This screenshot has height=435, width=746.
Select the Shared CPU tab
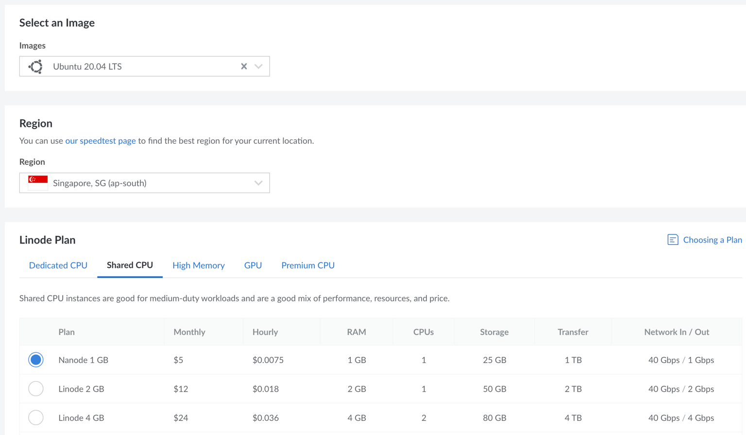130,265
